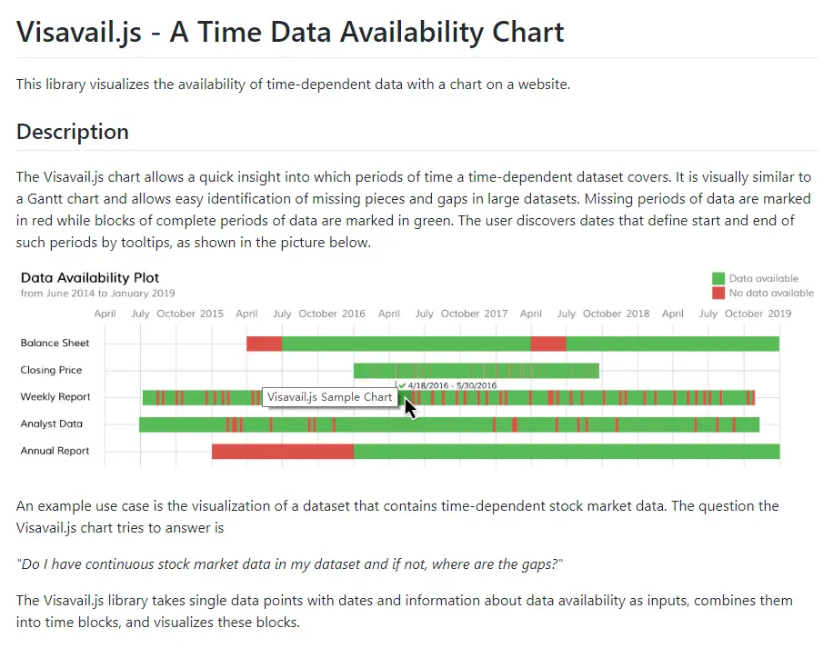
Task: Select the Annual Report row label
Action: (55, 451)
